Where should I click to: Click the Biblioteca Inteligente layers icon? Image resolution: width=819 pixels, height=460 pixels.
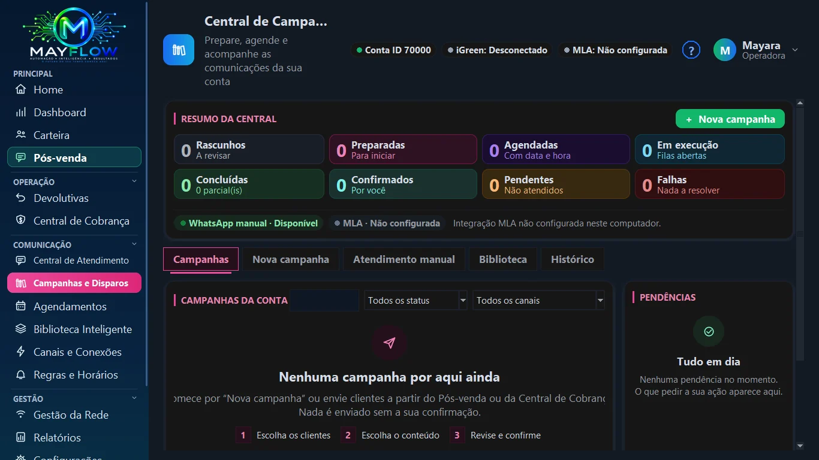point(21,329)
